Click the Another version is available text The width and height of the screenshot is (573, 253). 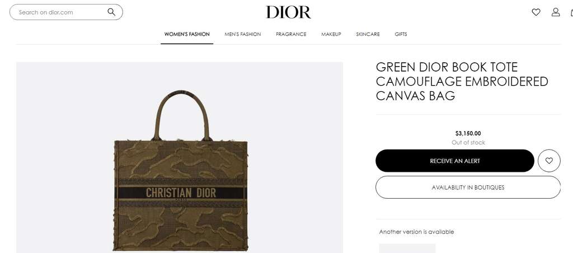[416, 232]
